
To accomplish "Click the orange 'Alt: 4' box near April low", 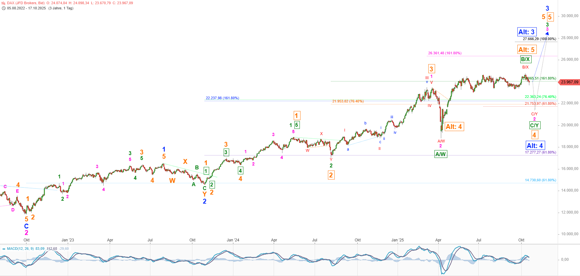I will (454, 127).
